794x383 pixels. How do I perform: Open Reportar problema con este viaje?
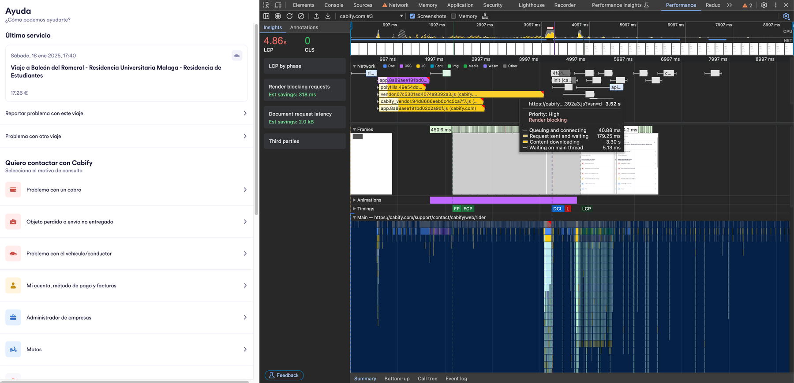(x=126, y=113)
